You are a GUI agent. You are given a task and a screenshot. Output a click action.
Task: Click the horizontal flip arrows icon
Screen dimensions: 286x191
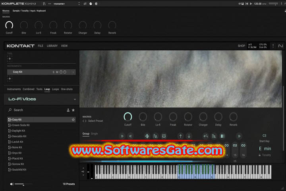(x=164, y=136)
